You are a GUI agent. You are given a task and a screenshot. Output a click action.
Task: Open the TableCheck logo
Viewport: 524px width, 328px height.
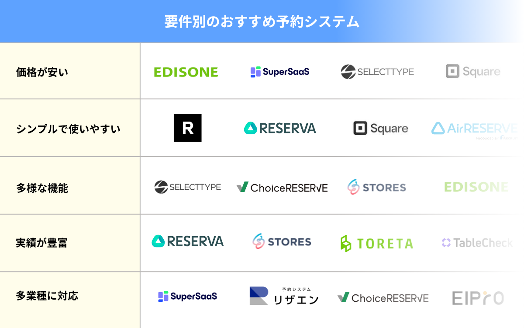tap(477, 243)
